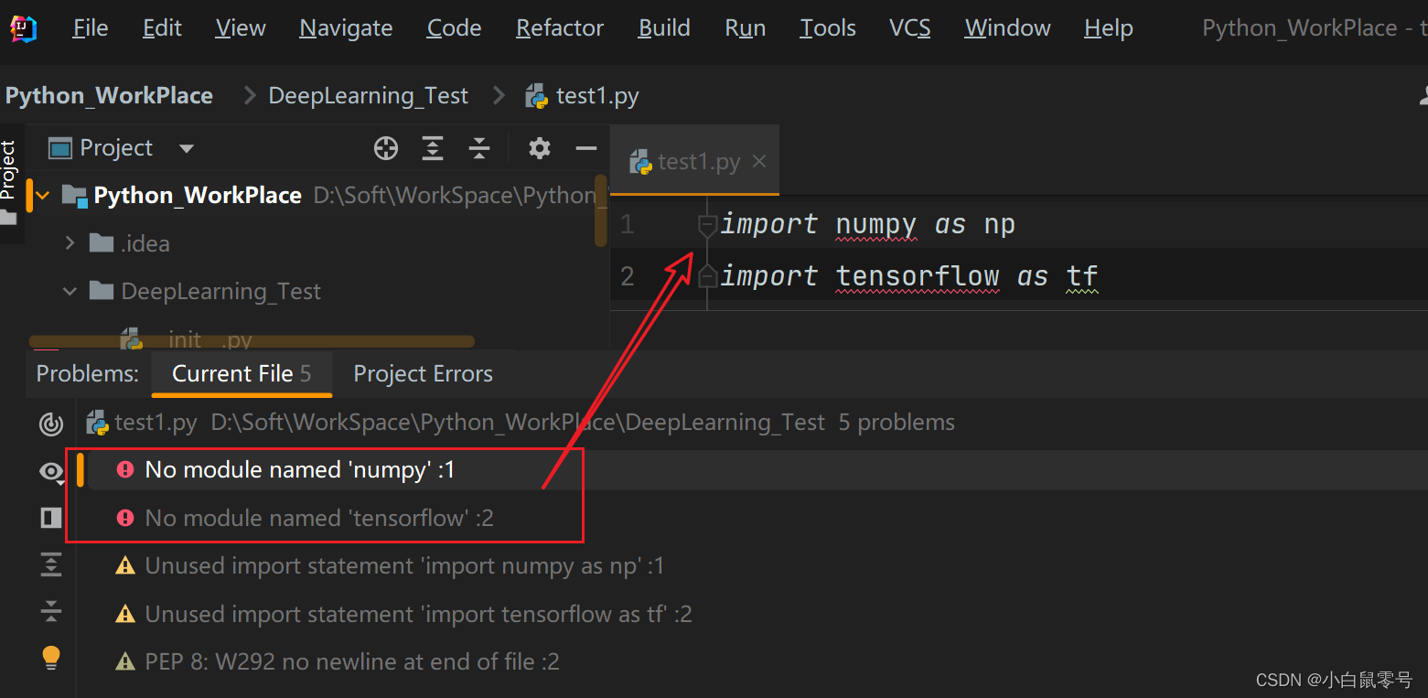Viewport: 1428px width, 698px height.
Task: Select test1.py breadcrumb
Action: 583,96
